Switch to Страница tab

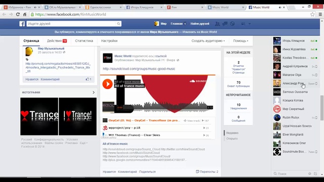point(31,41)
